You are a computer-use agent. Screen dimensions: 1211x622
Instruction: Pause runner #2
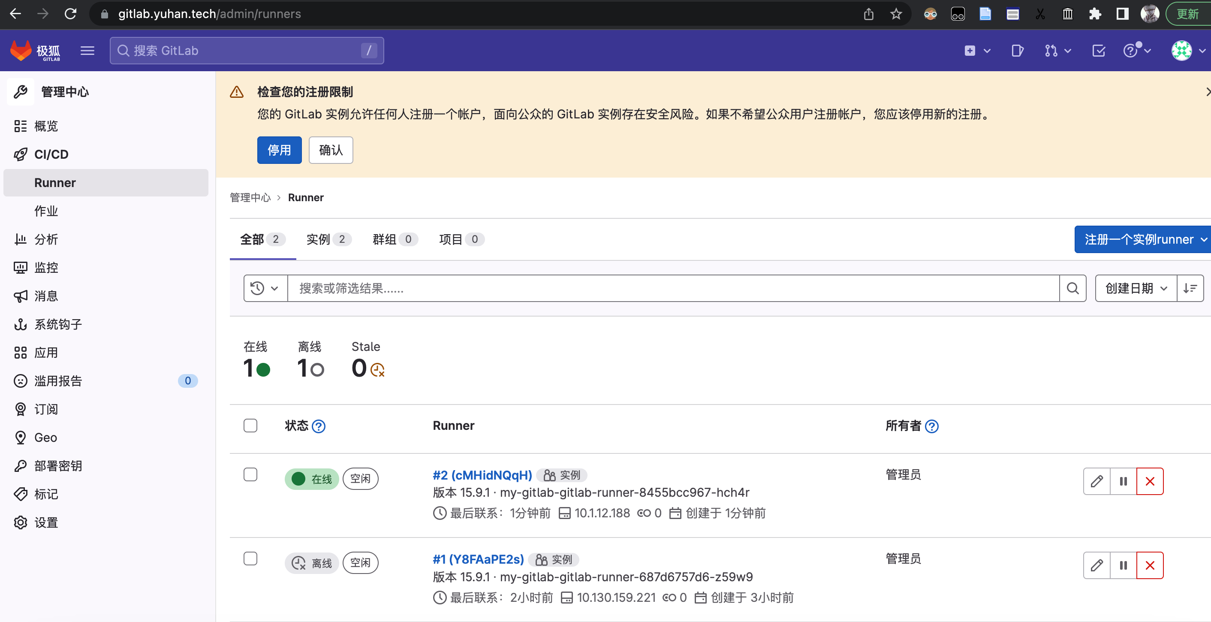[1123, 481]
